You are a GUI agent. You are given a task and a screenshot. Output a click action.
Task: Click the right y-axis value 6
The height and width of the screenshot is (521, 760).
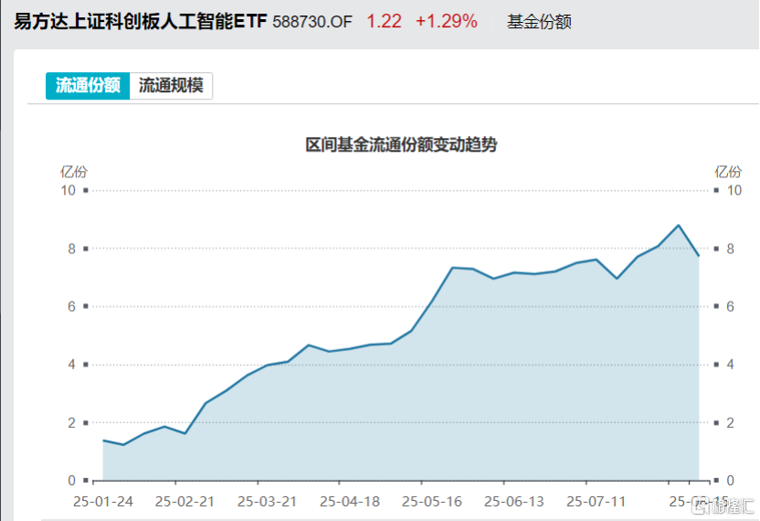(x=730, y=306)
